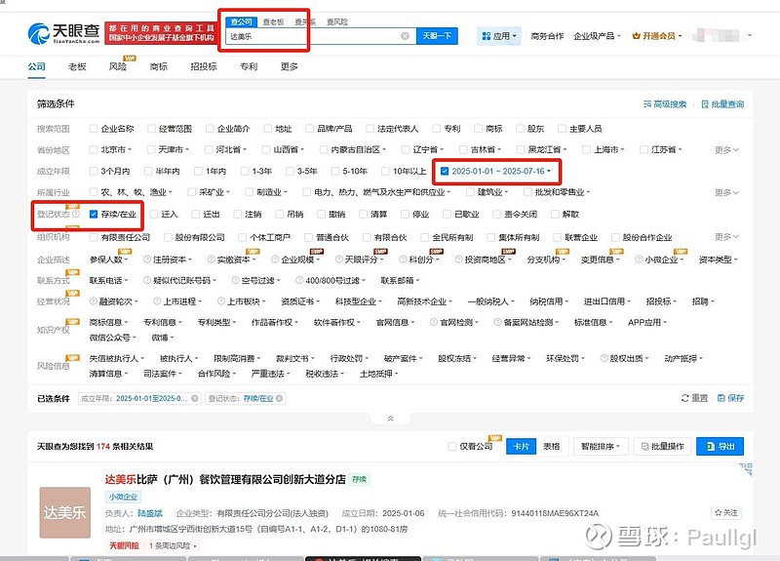Switch to the 老板 tab

(x=77, y=66)
